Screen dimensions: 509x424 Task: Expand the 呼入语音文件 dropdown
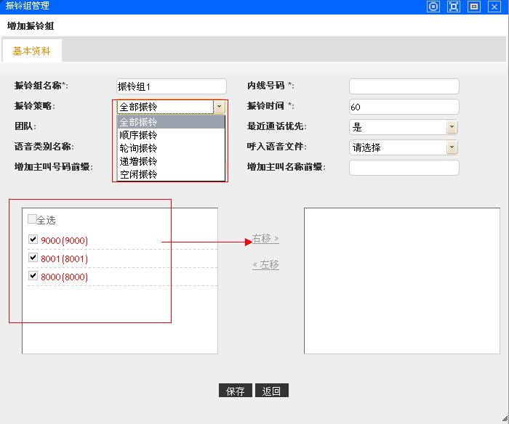click(452, 147)
